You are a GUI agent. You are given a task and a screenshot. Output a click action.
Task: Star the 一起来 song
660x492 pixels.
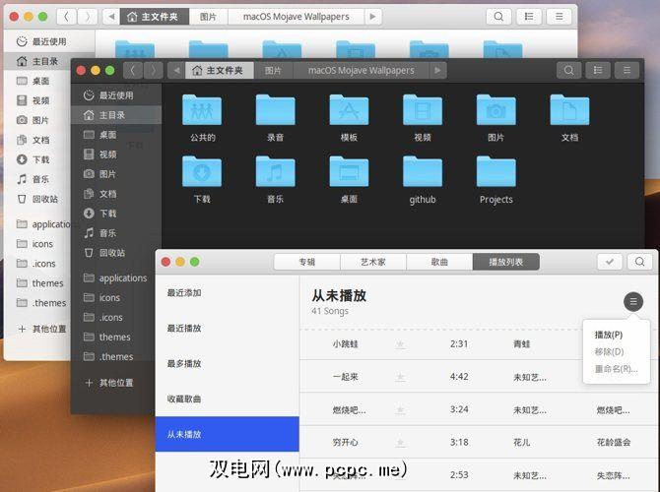tap(401, 377)
